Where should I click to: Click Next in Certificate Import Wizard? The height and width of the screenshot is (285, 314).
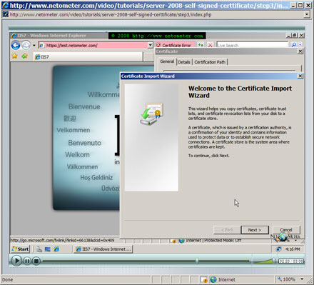(x=255, y=230)
